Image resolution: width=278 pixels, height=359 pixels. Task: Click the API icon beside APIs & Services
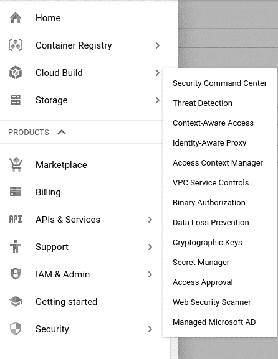pyautogui.click(x=16, y=219)
